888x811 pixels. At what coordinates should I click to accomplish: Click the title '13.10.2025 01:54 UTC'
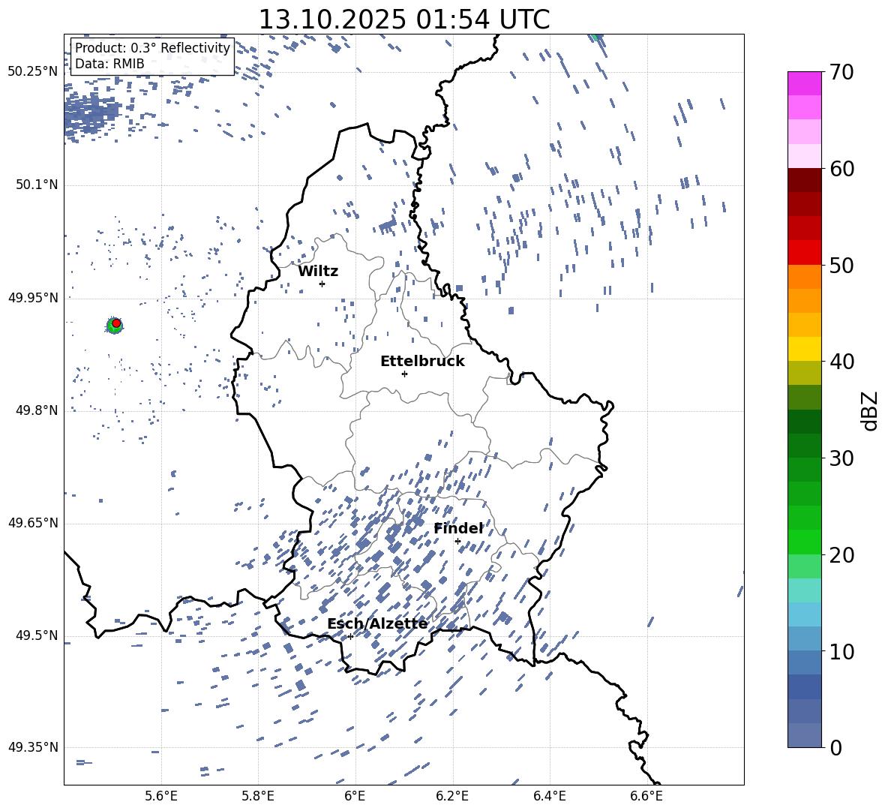403,20
